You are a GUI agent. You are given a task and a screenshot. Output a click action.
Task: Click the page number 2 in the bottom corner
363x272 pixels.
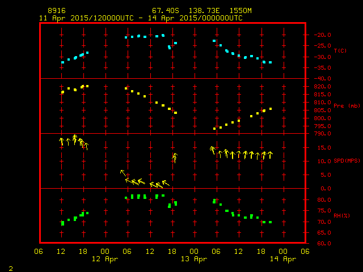[11, 269]
